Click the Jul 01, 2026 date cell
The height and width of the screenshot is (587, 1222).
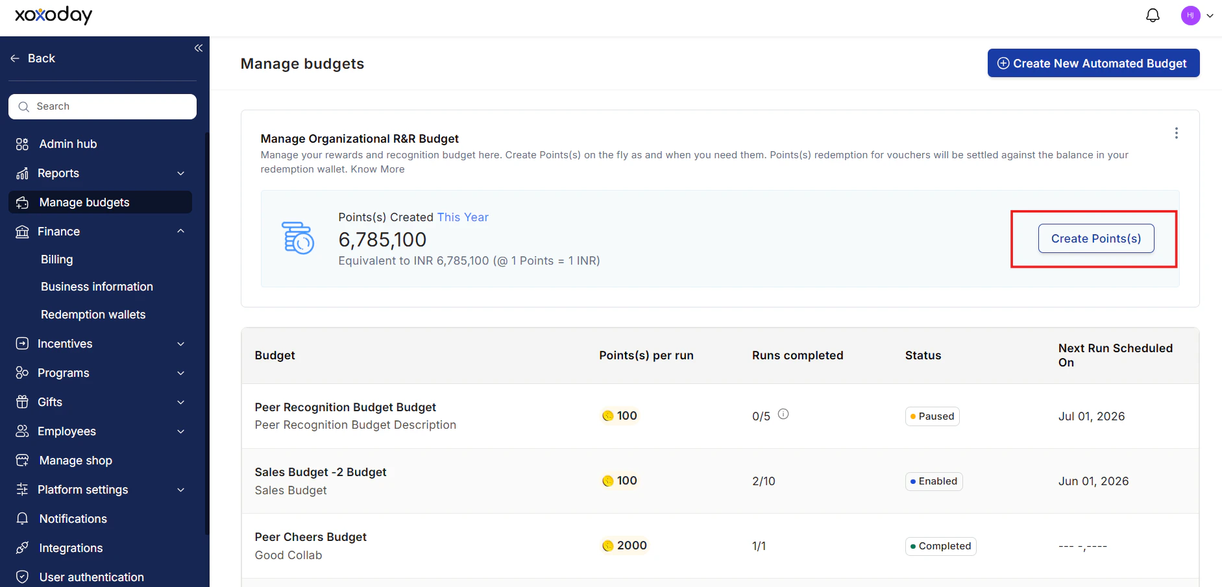(x=1092, y=416)
